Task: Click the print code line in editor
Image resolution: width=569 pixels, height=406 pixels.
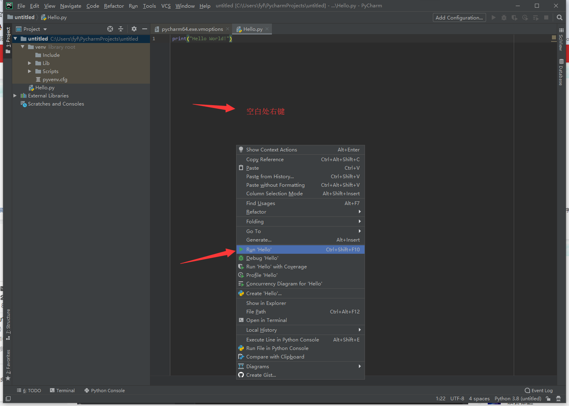Action: point(202,39)
